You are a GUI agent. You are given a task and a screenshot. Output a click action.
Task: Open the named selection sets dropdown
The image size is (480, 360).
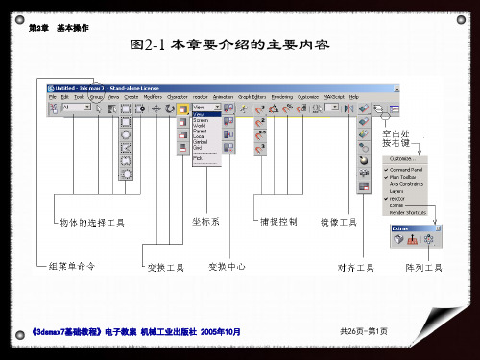331,107
